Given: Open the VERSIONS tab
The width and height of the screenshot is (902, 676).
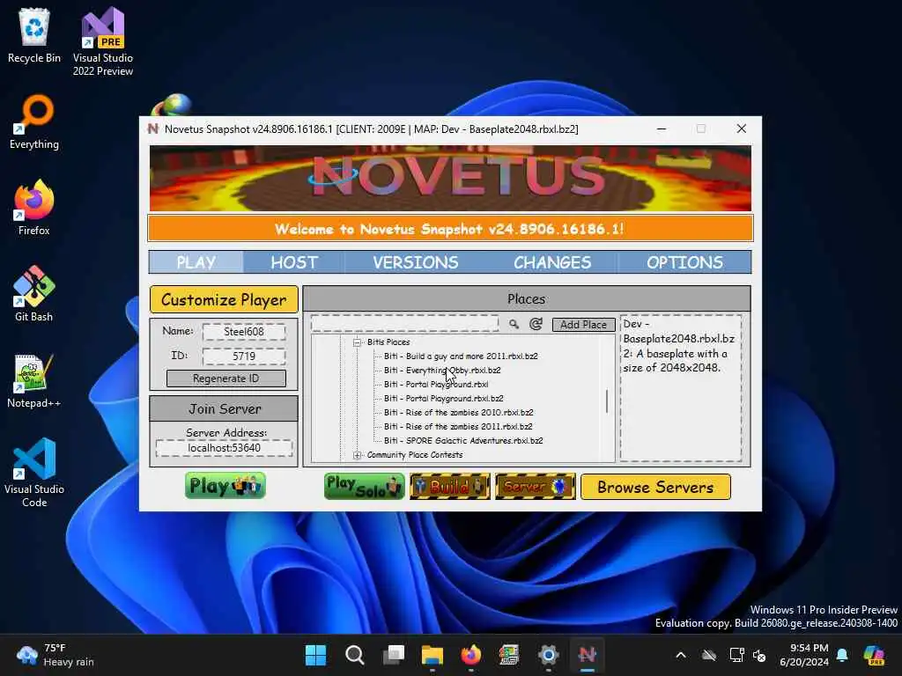Looking at the screenshot, I should [416, 262].
